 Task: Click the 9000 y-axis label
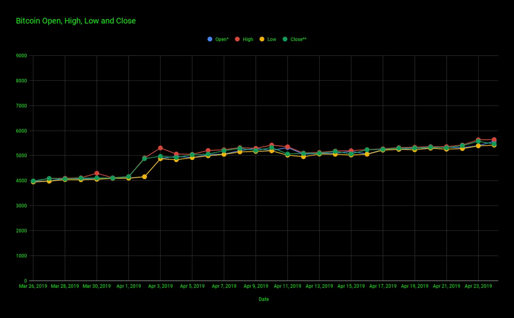(x=22, y=56)
